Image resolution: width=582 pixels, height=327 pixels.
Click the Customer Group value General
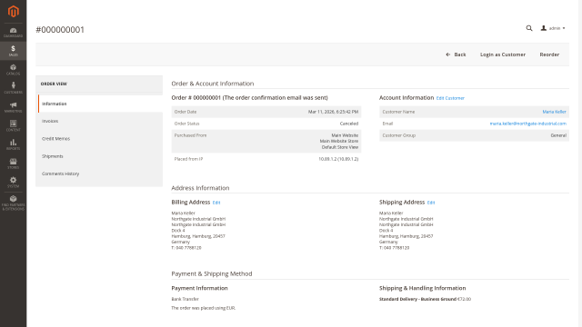[x=558, y=135]
